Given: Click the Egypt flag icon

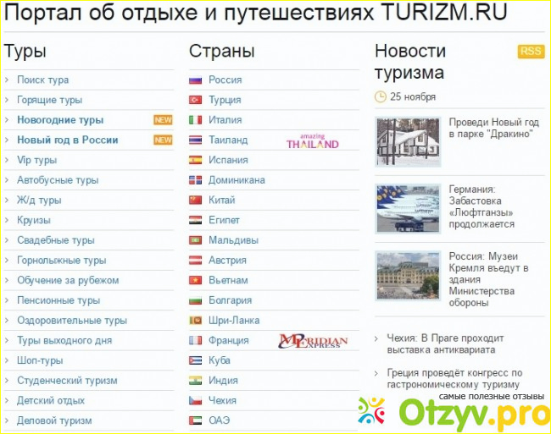Looking at the screenshot, I should (x=195, y=220).
